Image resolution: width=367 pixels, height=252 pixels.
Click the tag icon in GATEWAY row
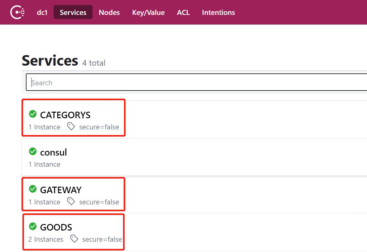tap(71, 201)
